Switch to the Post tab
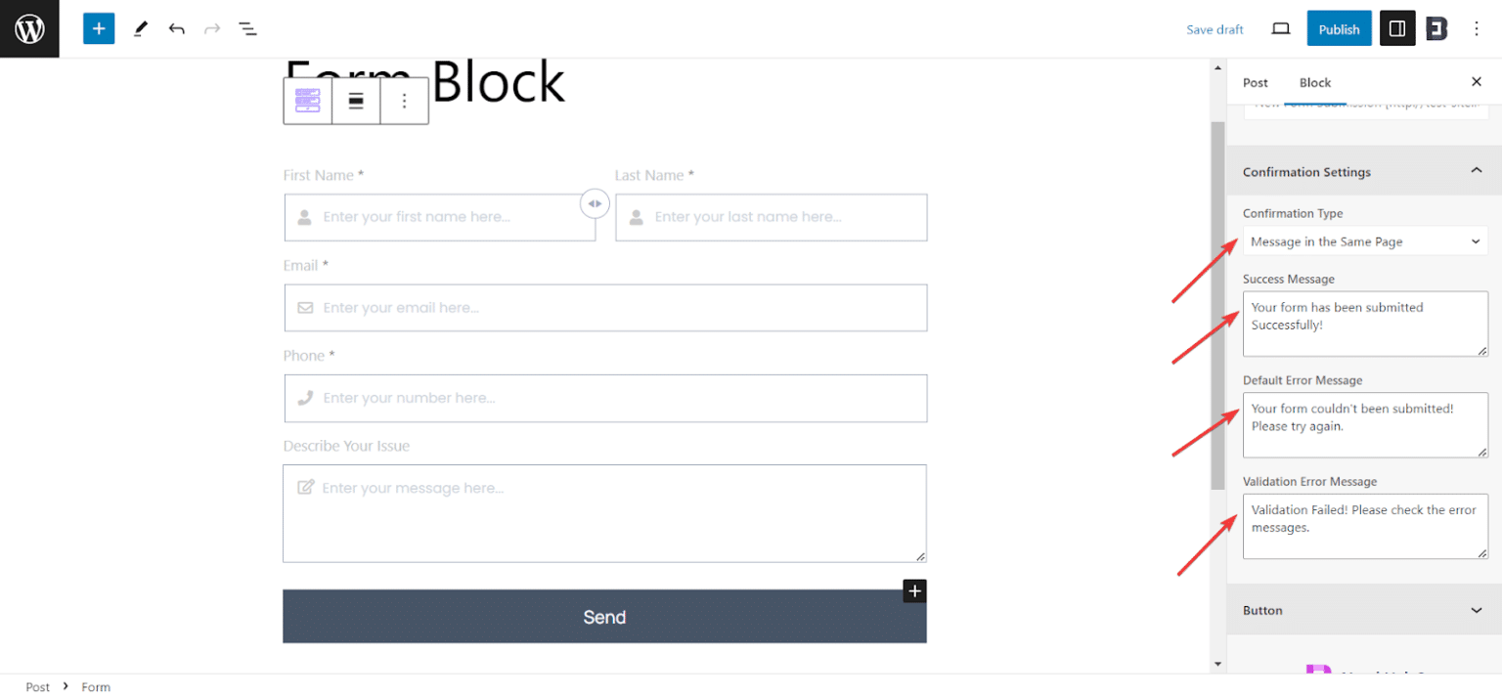 coord(1255,82)
